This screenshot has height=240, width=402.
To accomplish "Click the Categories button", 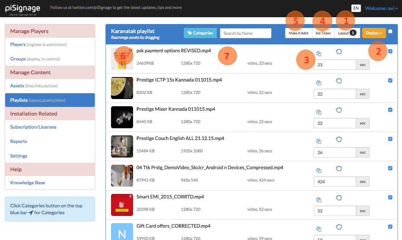I will tap(200, 33).
